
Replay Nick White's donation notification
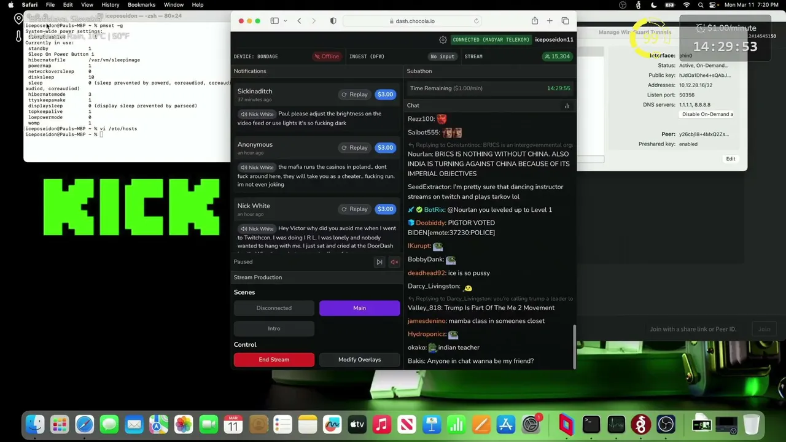point(354,209)
